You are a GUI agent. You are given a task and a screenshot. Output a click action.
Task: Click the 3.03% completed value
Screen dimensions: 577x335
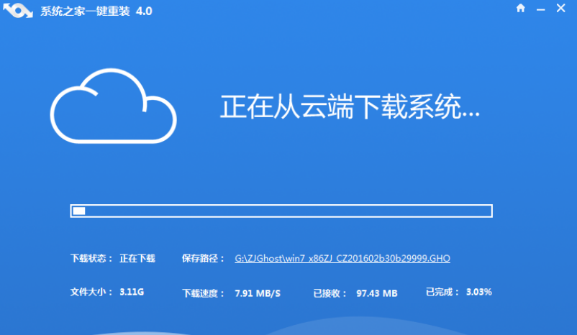[x=478, y=292]
